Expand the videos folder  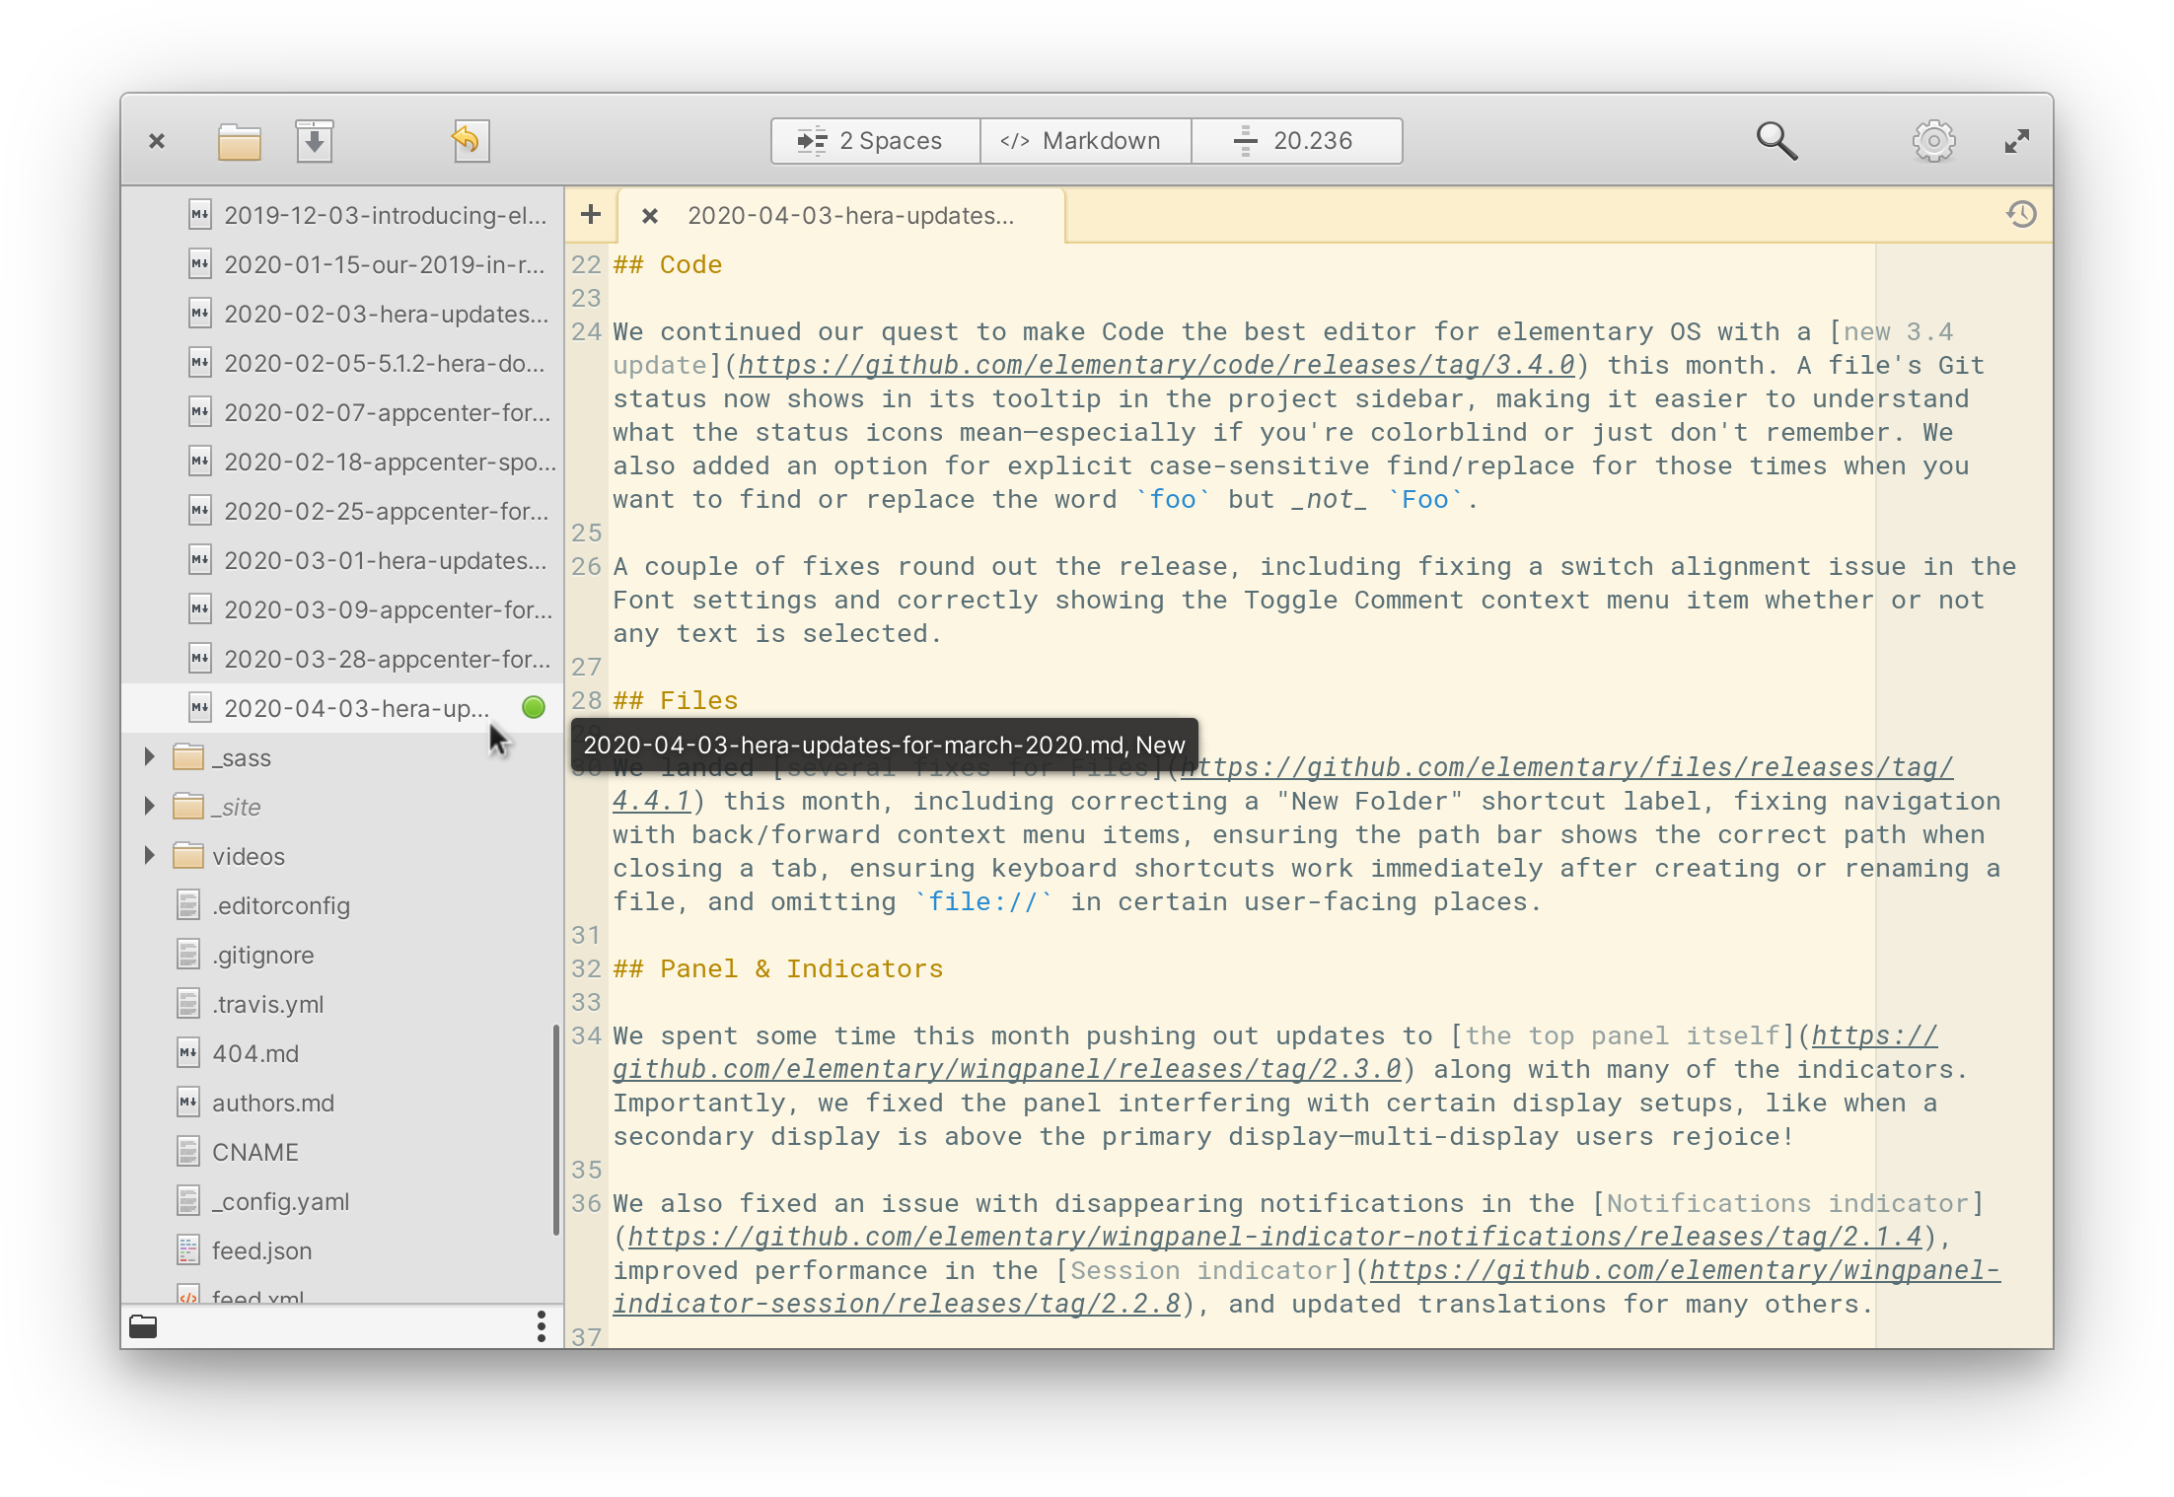point(150,855)
